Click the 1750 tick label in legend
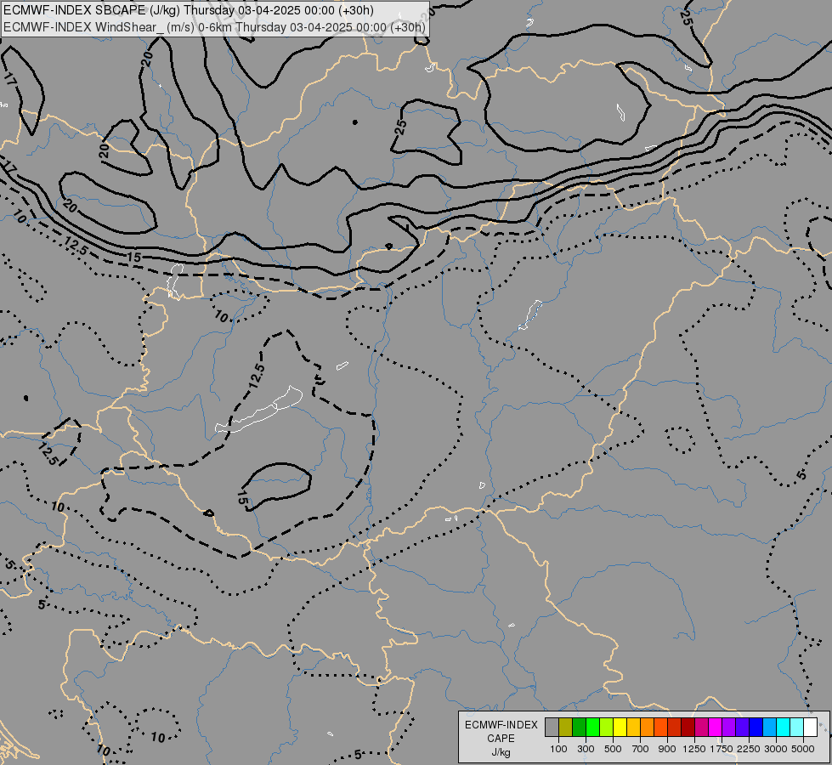 point(722,749)
